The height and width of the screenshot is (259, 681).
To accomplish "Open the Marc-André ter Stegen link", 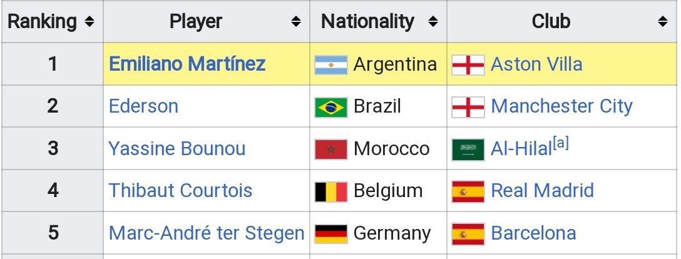I will click(207, 233).
